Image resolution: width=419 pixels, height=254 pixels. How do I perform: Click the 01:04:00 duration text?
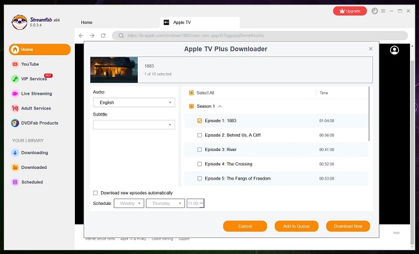coord(327,121)
